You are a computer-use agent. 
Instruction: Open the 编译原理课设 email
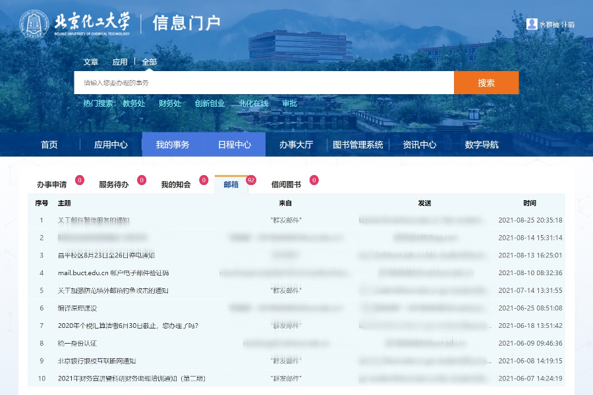77,308
